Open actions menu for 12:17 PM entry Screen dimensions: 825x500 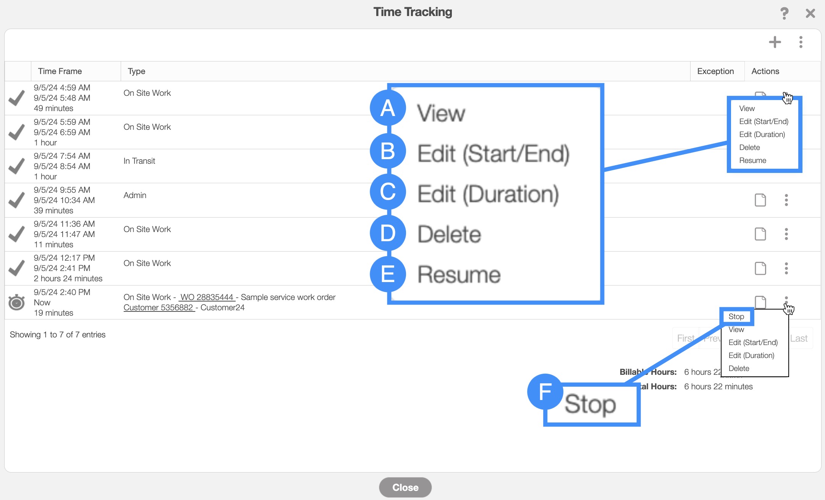pyautogui.click(x=786, y=268)
